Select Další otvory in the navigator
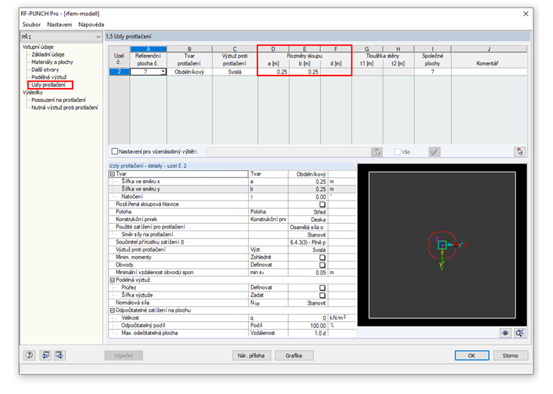The image size is (553, 394). tap(45, 70)
